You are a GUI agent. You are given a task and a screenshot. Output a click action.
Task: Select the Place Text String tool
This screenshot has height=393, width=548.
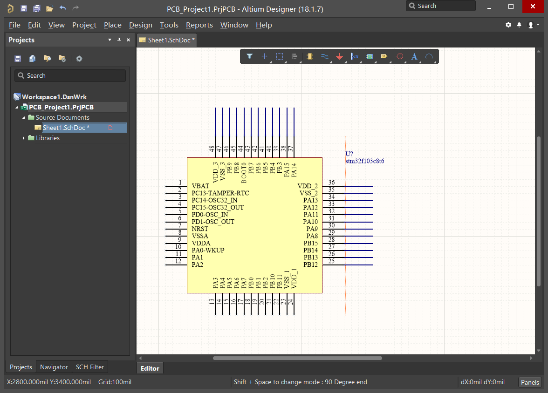coord(414,57)
